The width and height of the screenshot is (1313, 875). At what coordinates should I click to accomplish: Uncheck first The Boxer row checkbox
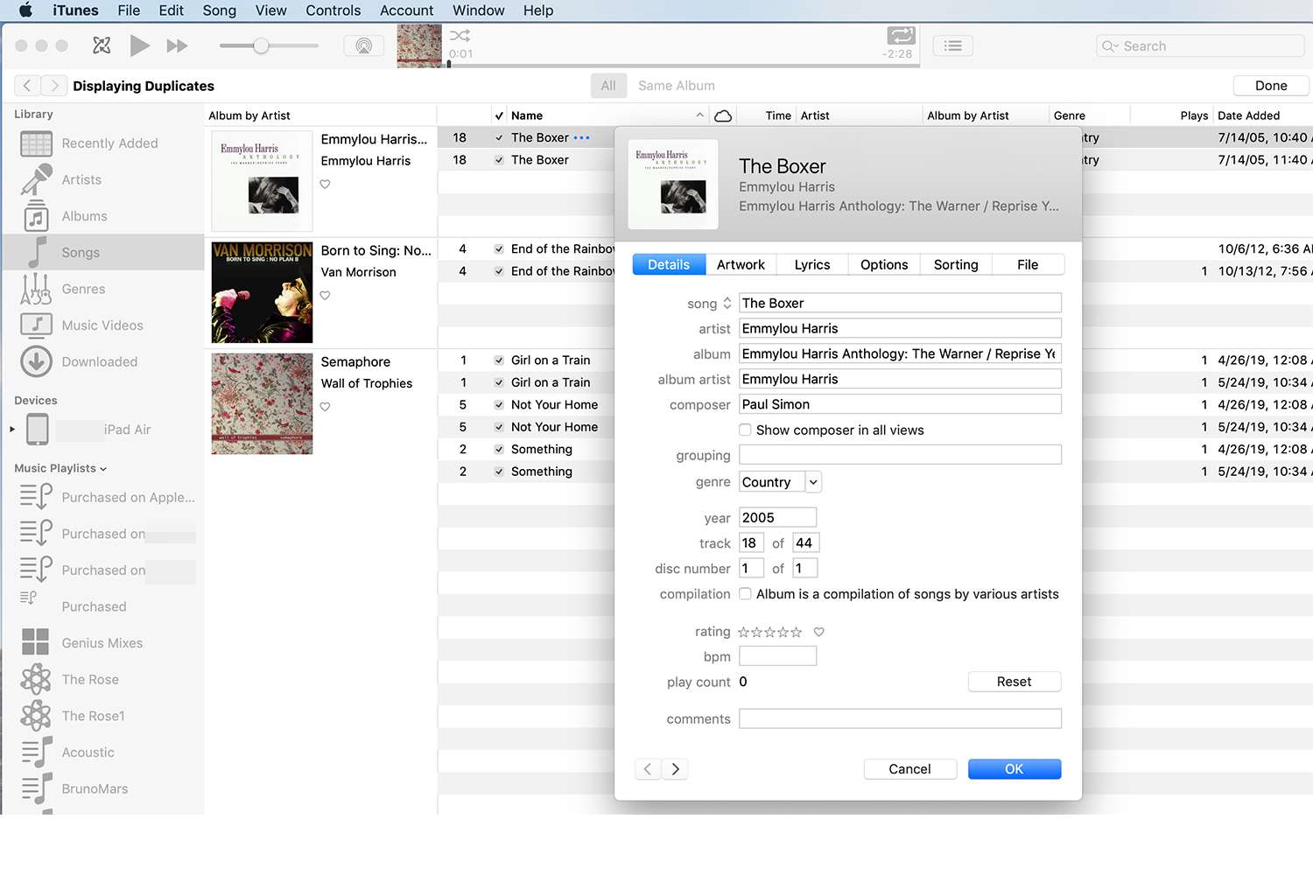pyautogui.click(x=499, y=137)
